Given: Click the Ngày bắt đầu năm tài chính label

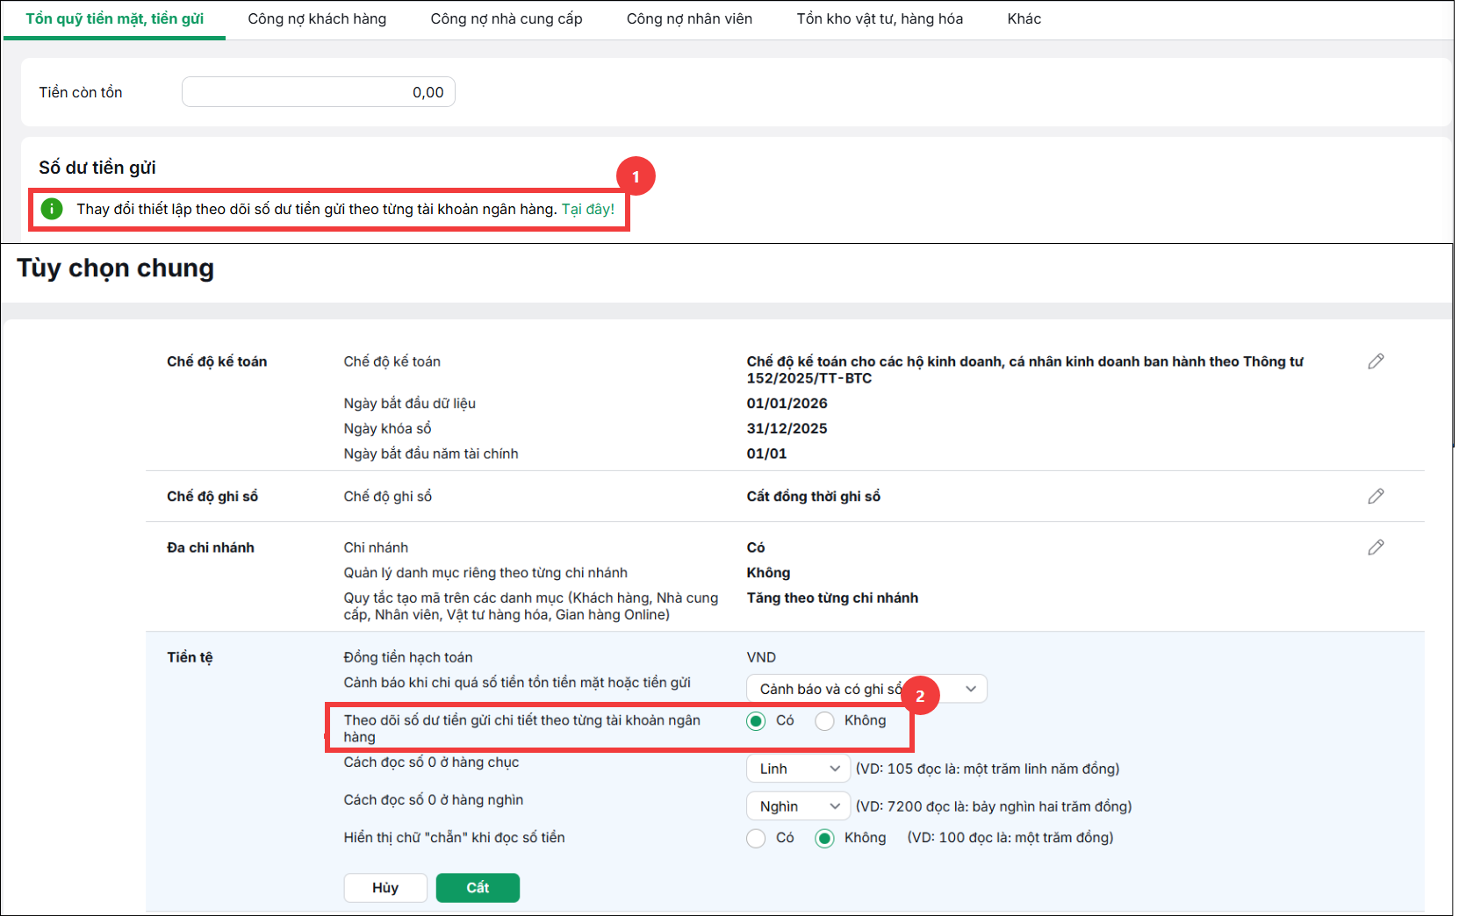Looking at the screenshot, I should coord(431,454).
